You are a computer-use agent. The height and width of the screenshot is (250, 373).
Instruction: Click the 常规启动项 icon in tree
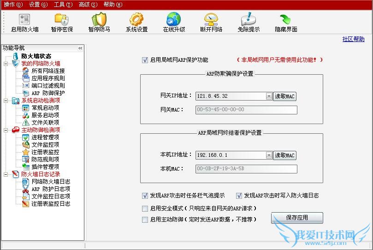tap(25, 108)
